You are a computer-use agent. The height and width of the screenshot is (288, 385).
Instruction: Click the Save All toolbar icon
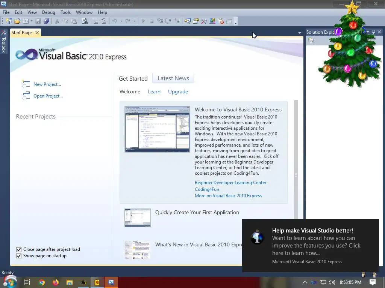(46, 21)
